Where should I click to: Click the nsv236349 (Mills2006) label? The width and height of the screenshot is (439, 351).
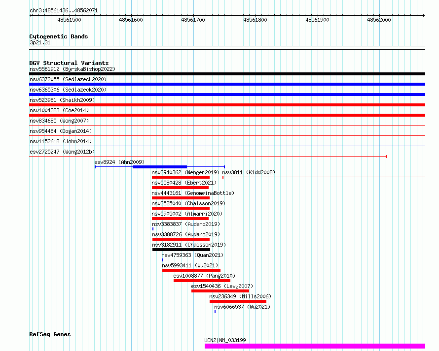pos(240,296)
